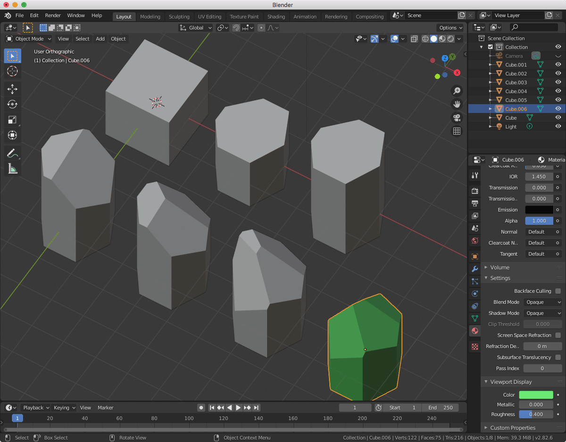
Task: Open the Object Mode dropdown
Action: [29, 39]
